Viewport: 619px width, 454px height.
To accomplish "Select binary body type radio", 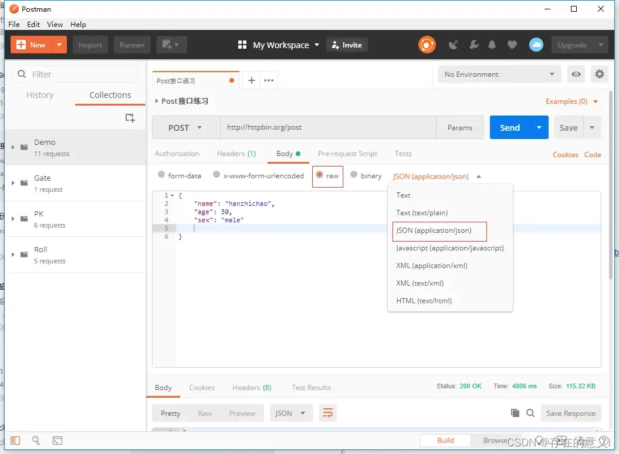I will coord(354,174).
